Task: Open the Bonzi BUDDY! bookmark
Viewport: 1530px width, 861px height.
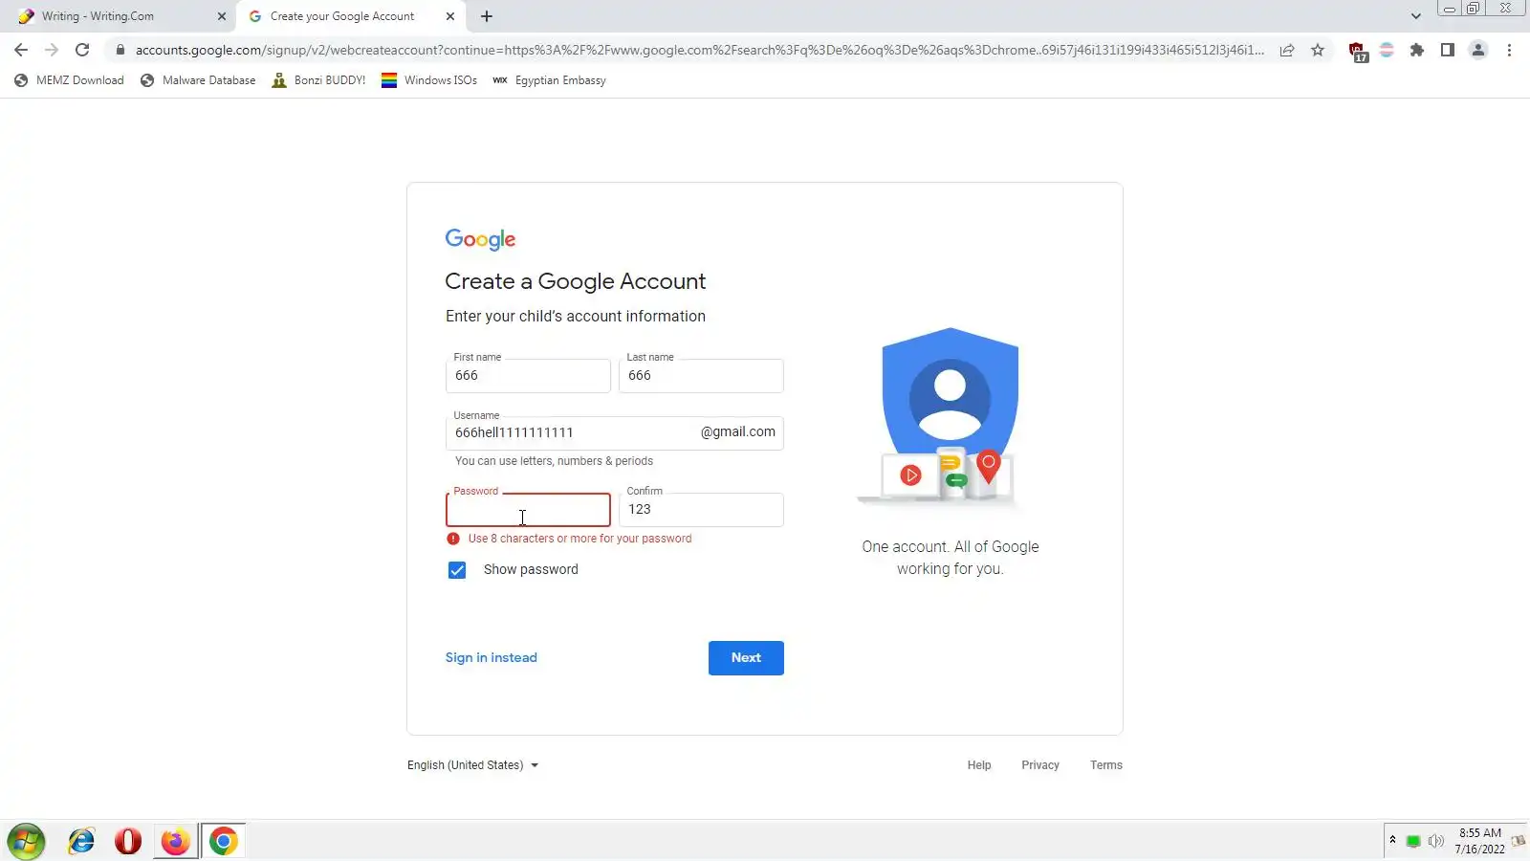Action: pos(318,80)
